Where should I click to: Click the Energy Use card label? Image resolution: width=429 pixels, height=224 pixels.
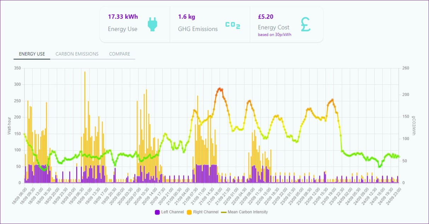123,29
